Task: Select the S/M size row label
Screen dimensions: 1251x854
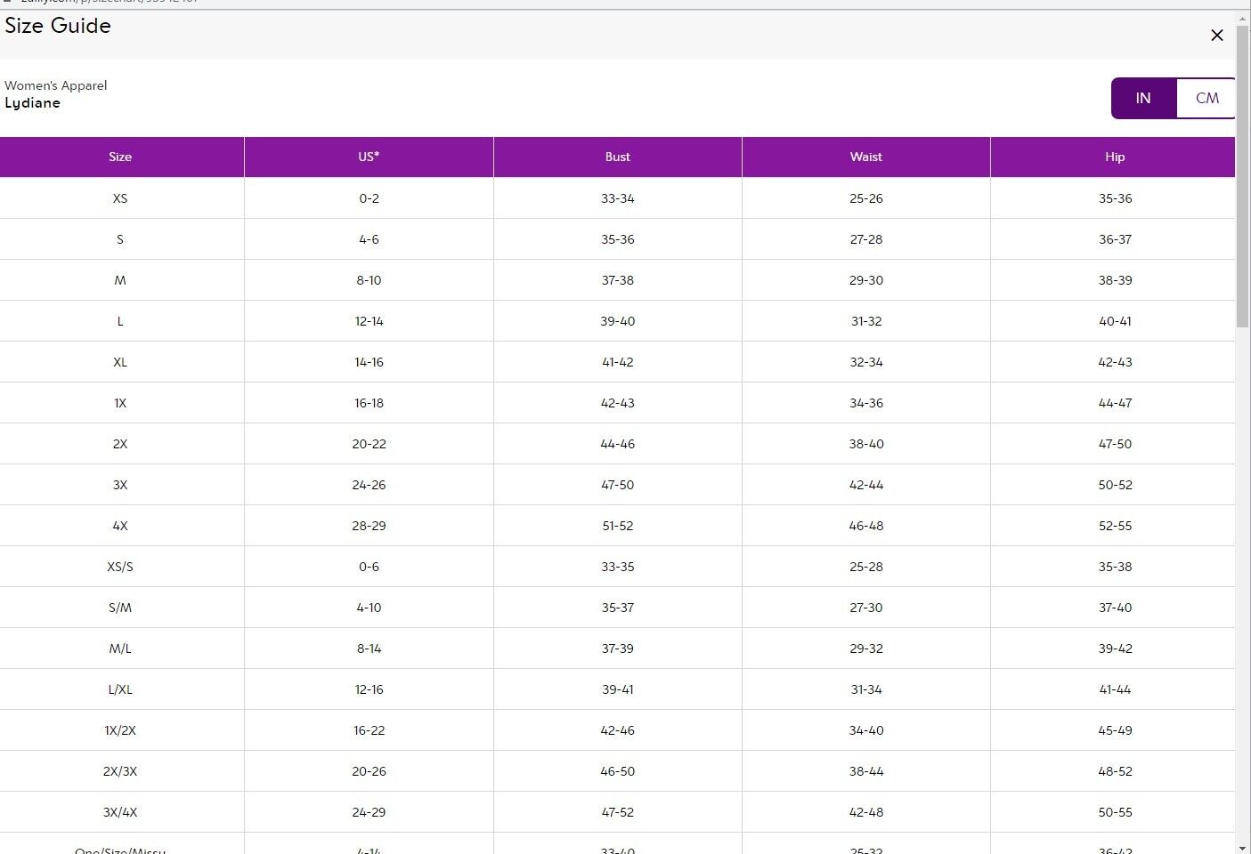Action: pos(120,608)
